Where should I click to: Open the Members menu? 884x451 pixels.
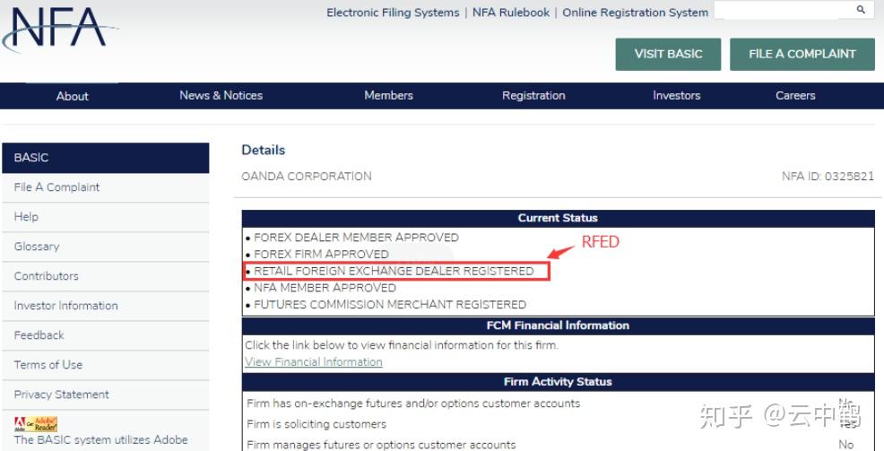click(x=388, y=95)
